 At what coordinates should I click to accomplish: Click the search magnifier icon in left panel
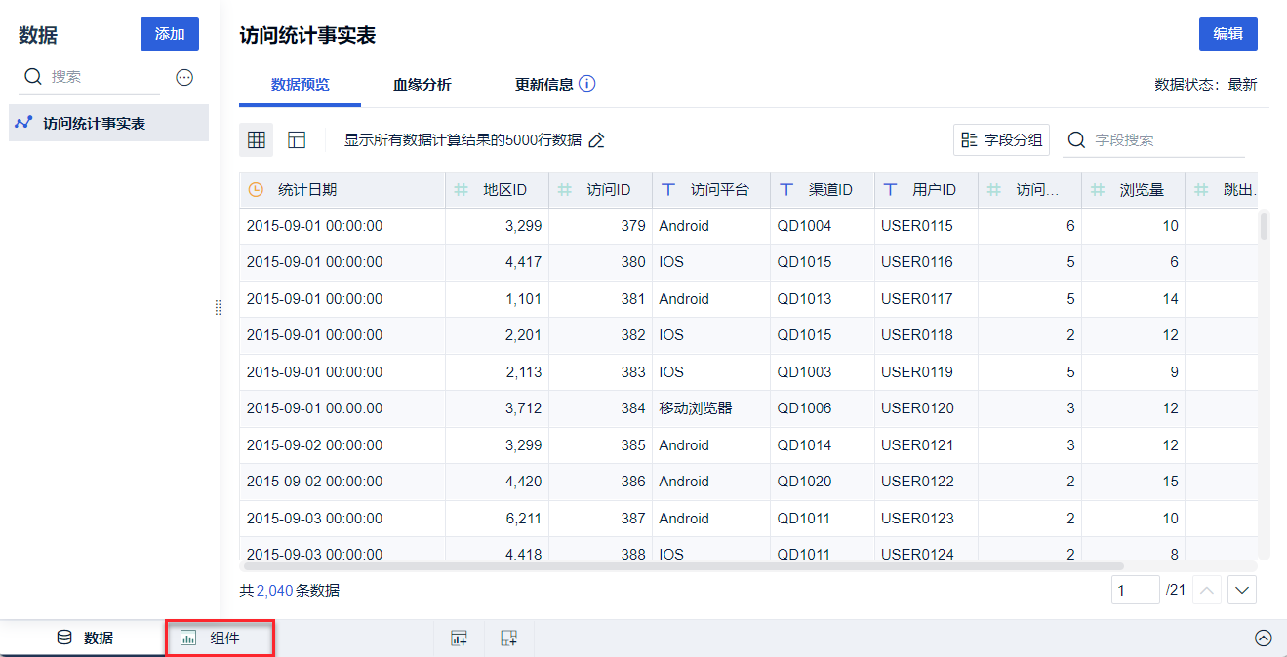coord(33,77)
